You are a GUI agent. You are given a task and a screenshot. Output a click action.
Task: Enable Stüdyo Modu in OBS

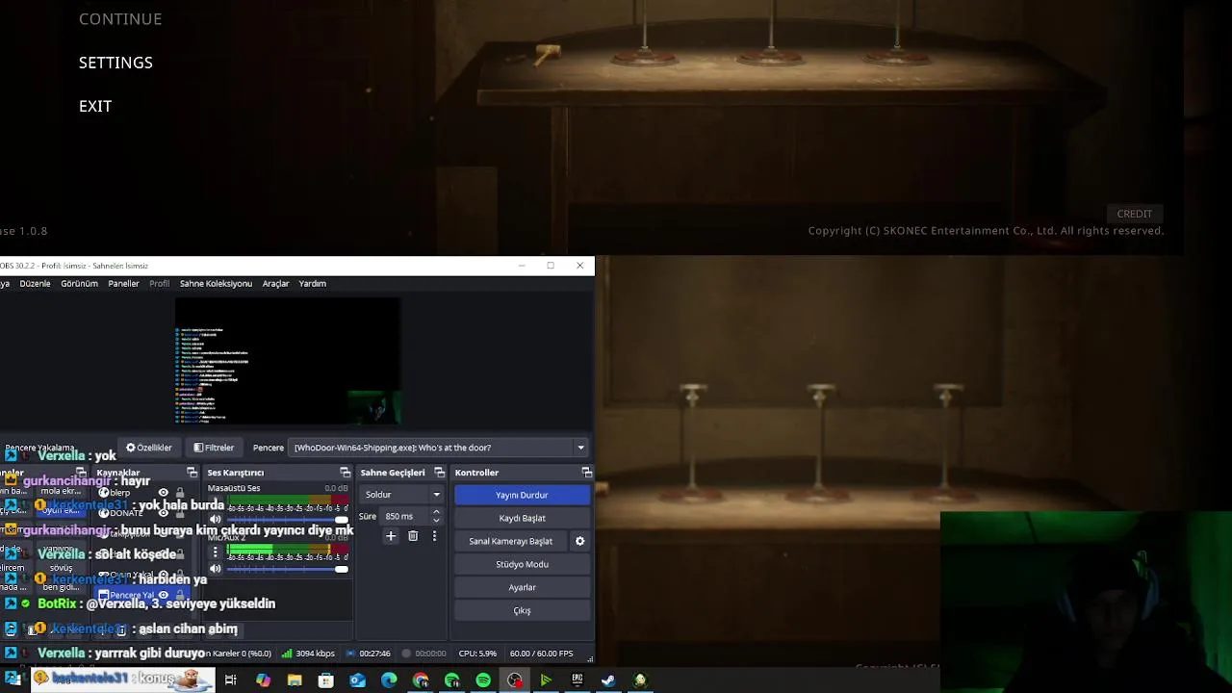(x=522, y=564)
